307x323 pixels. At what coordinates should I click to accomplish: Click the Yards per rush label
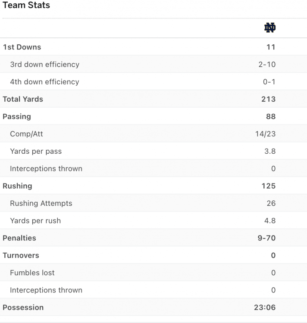pyautogui.click(x=35, y=221)
